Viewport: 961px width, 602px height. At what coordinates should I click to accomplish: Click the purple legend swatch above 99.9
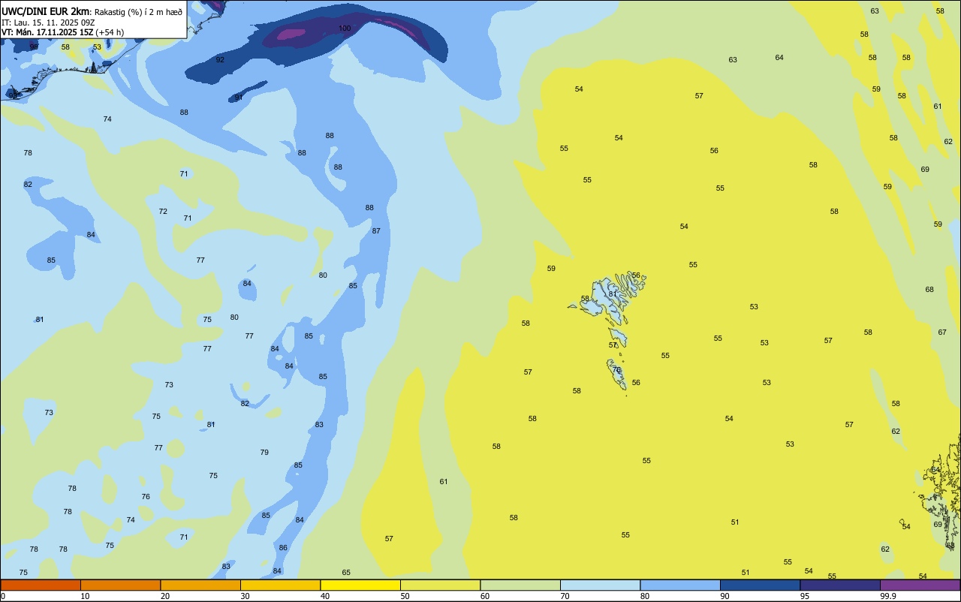point(920,585)
